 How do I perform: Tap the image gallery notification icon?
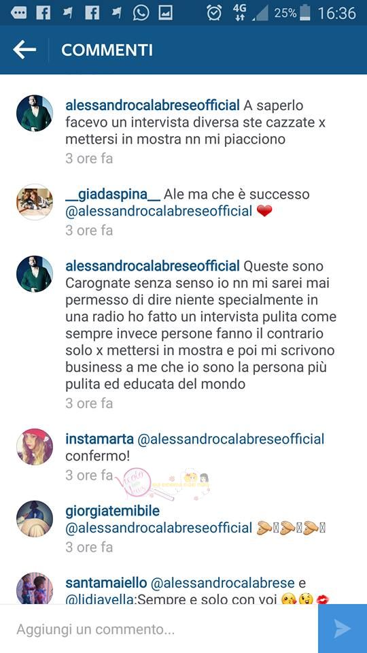tap(166, 14)
